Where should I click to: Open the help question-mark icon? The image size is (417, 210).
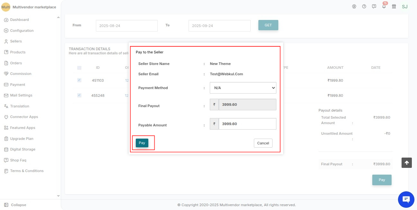point(364,6)
